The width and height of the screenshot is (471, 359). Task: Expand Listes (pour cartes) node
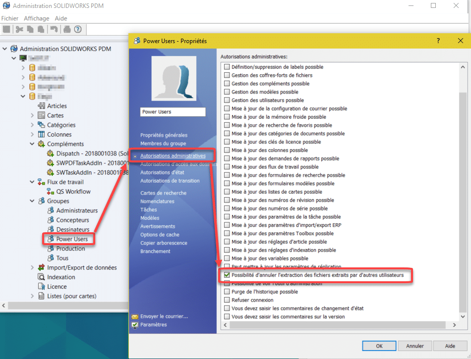[x=32, y=296]
